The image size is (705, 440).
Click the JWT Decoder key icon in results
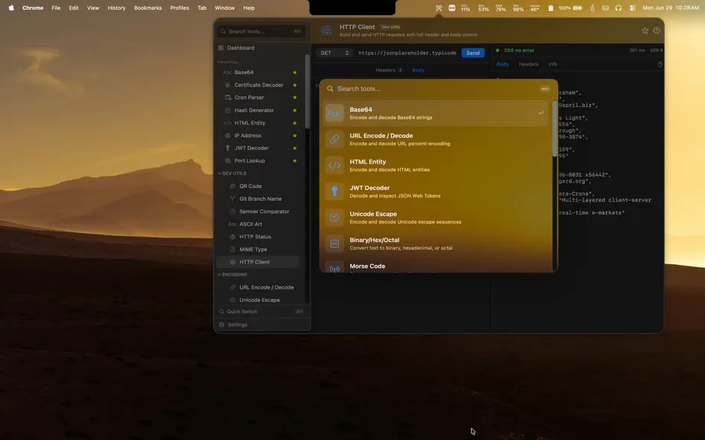coord(334,191)
